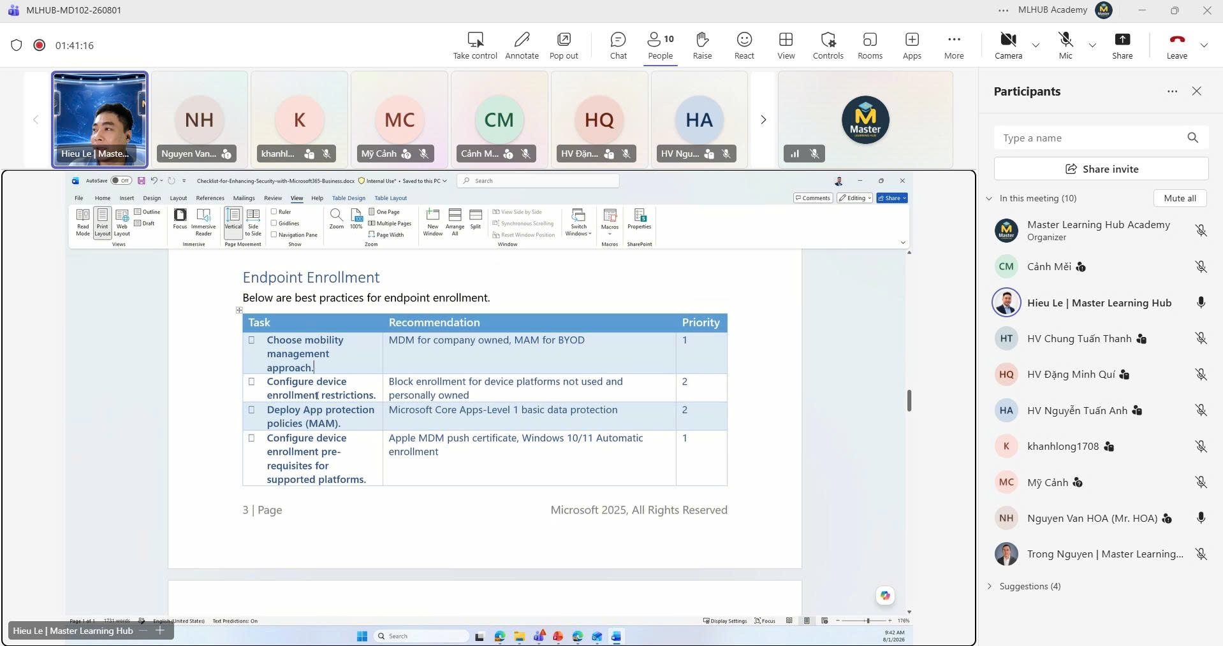Image resolution: width=1223 pixels, height=646 pixels.
Task: Open More actions in meeting toolbar
Action: pos(954,45)
